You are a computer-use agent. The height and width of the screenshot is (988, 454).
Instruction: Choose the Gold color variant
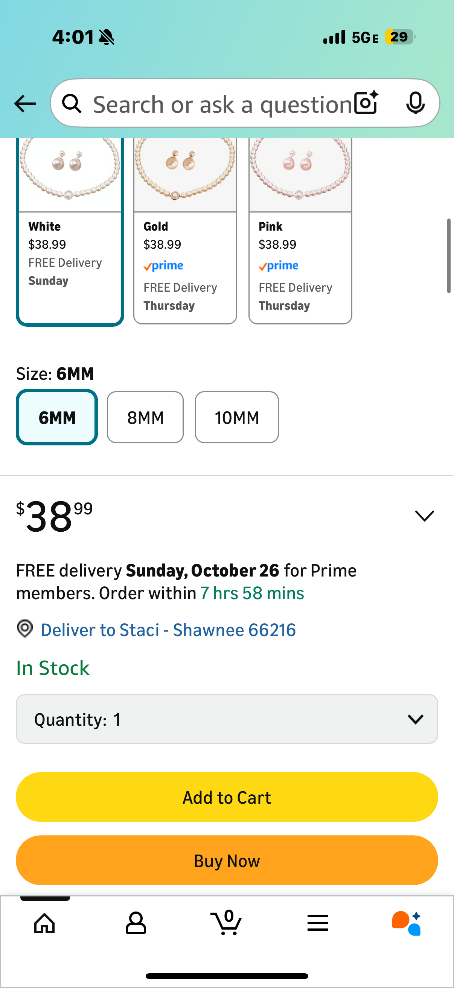tap(185, 230)
